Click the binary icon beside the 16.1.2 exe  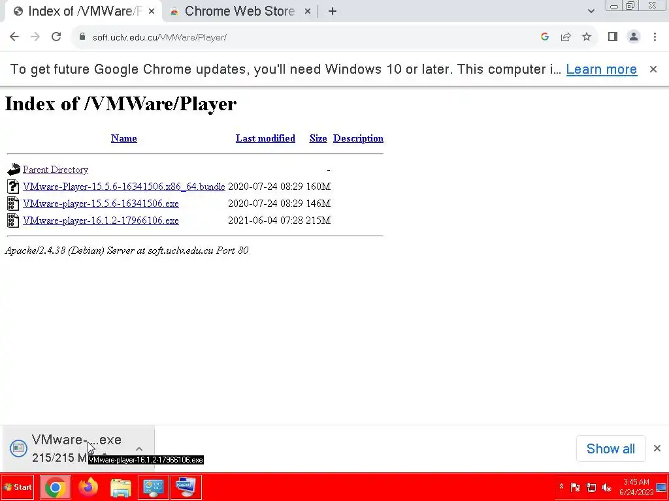(x=13, y=220)
